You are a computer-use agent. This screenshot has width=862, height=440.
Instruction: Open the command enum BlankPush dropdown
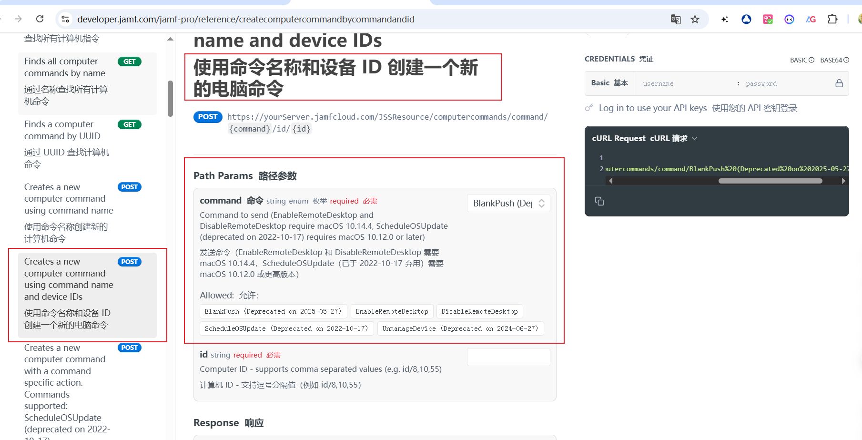pos(508,203)
